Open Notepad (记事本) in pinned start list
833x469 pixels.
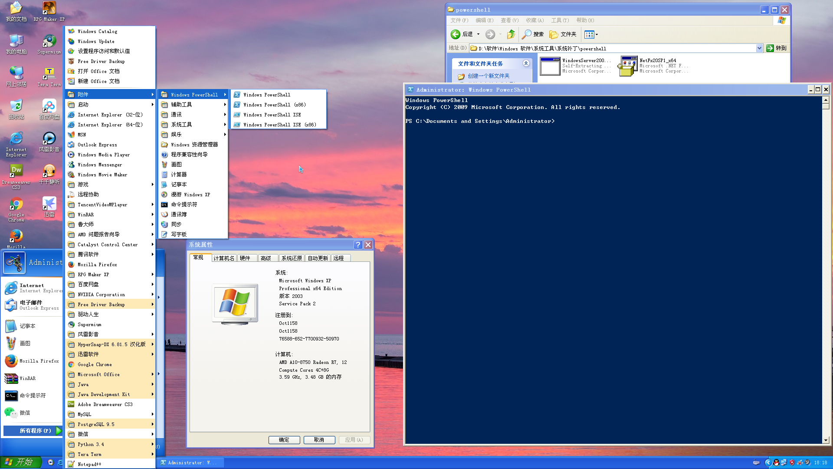(21, 326)
